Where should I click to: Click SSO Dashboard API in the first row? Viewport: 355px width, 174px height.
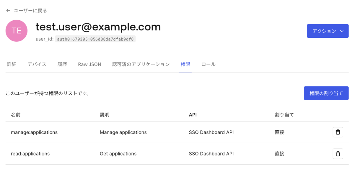click(x=211, y=132)
